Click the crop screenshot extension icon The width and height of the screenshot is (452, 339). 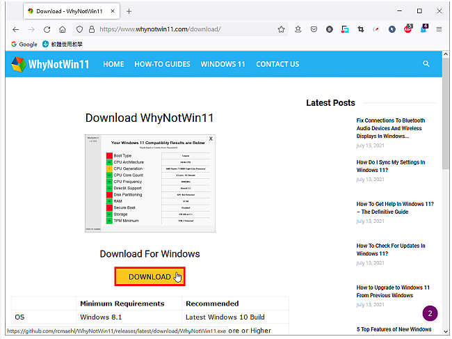coord(361,29)
